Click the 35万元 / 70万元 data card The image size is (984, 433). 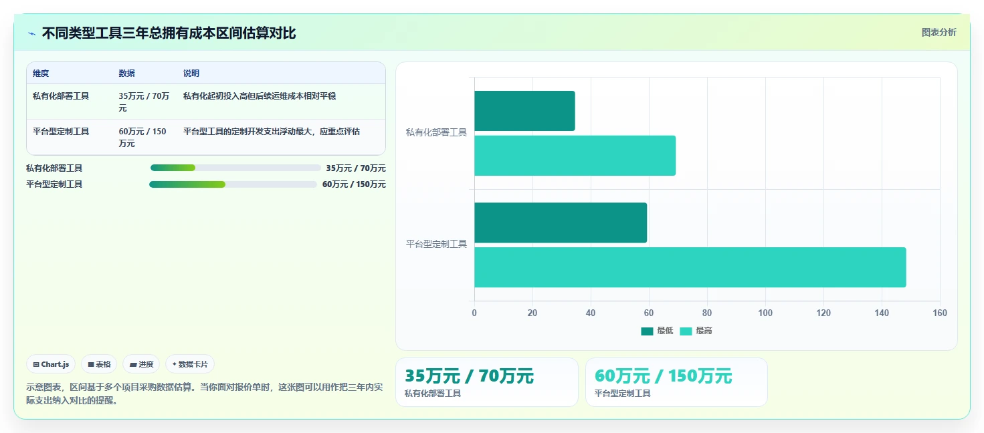coord(487,382)
